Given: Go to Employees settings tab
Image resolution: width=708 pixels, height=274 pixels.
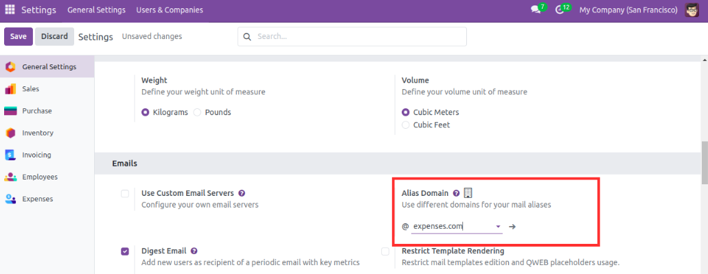Looking at the screenshot, I should point(47,177).
